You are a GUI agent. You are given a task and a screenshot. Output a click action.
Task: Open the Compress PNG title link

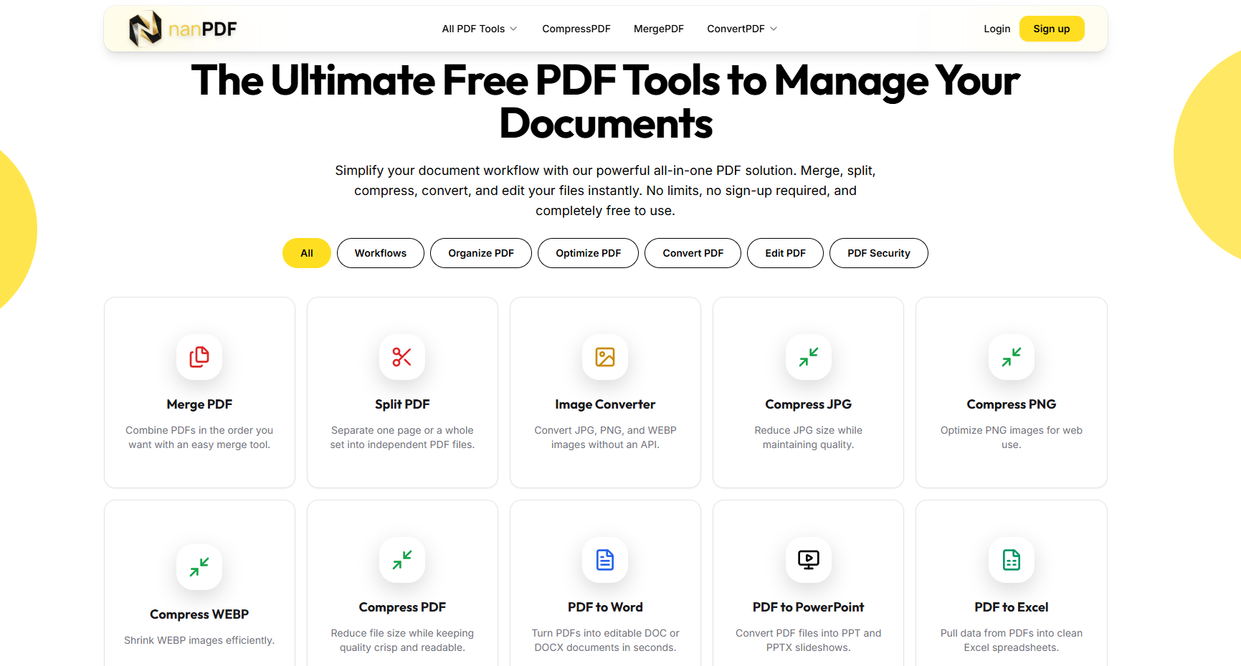click(x=1012, y=404)
